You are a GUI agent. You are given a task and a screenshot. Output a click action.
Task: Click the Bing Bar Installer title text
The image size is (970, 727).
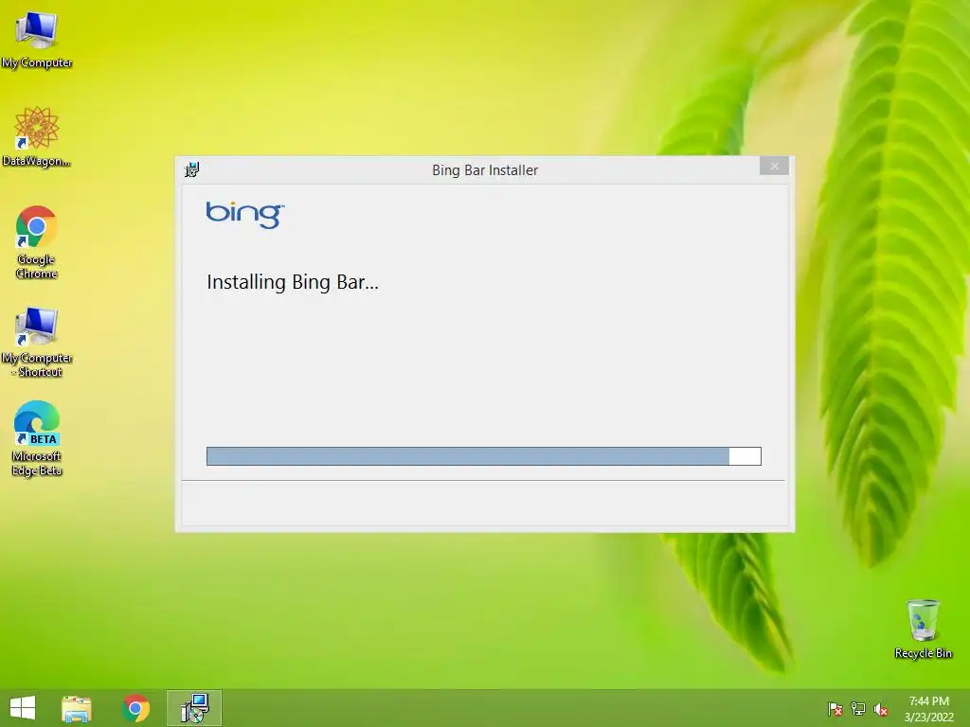(x=485, y=170)
